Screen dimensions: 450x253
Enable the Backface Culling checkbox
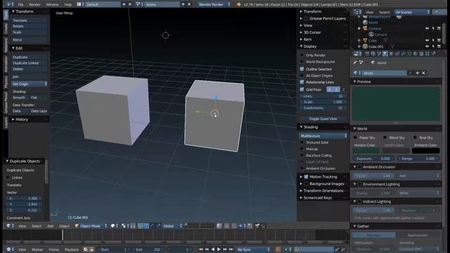click(302, 155)
